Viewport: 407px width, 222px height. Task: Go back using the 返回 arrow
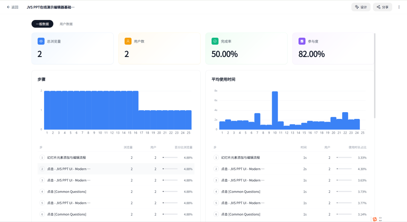tap(12, 7)
